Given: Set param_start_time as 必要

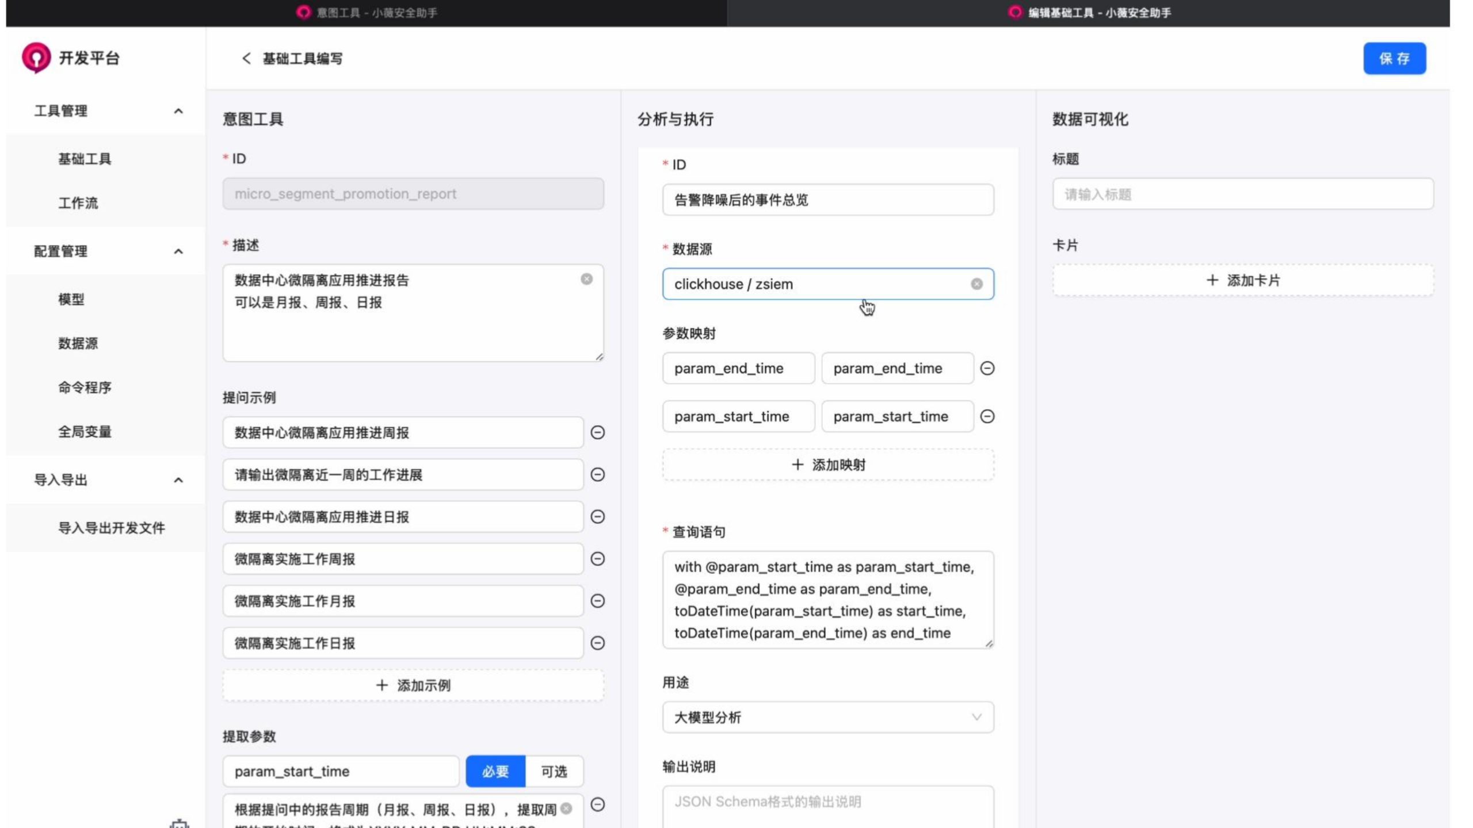Looking at the screenshot, I should [x=495, y=771].
